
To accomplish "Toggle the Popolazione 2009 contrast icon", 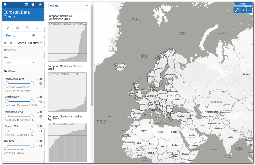I will click(x=41, y=83).
